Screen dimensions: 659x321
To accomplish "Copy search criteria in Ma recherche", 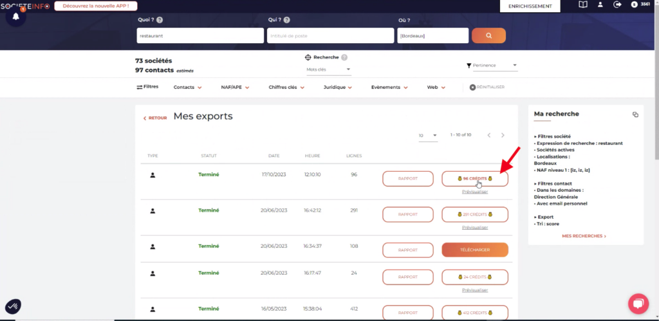I will (635, 115).
